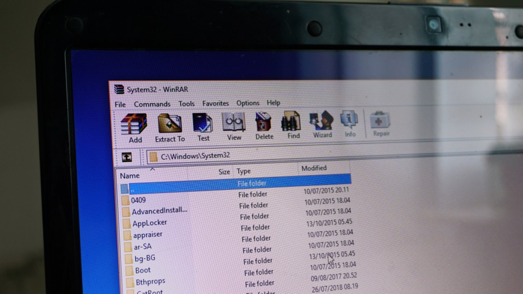
Task: Sort files by Name column header
Action: click(x=130, y=176)
